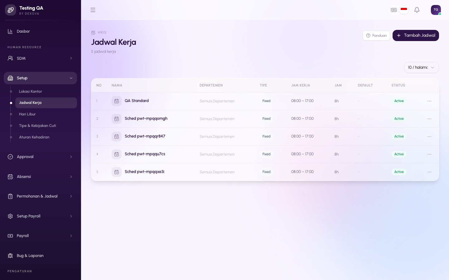Click the Dasbor chart icon
This screenshot has width=449, height=280.
click(x=10, y=31)
